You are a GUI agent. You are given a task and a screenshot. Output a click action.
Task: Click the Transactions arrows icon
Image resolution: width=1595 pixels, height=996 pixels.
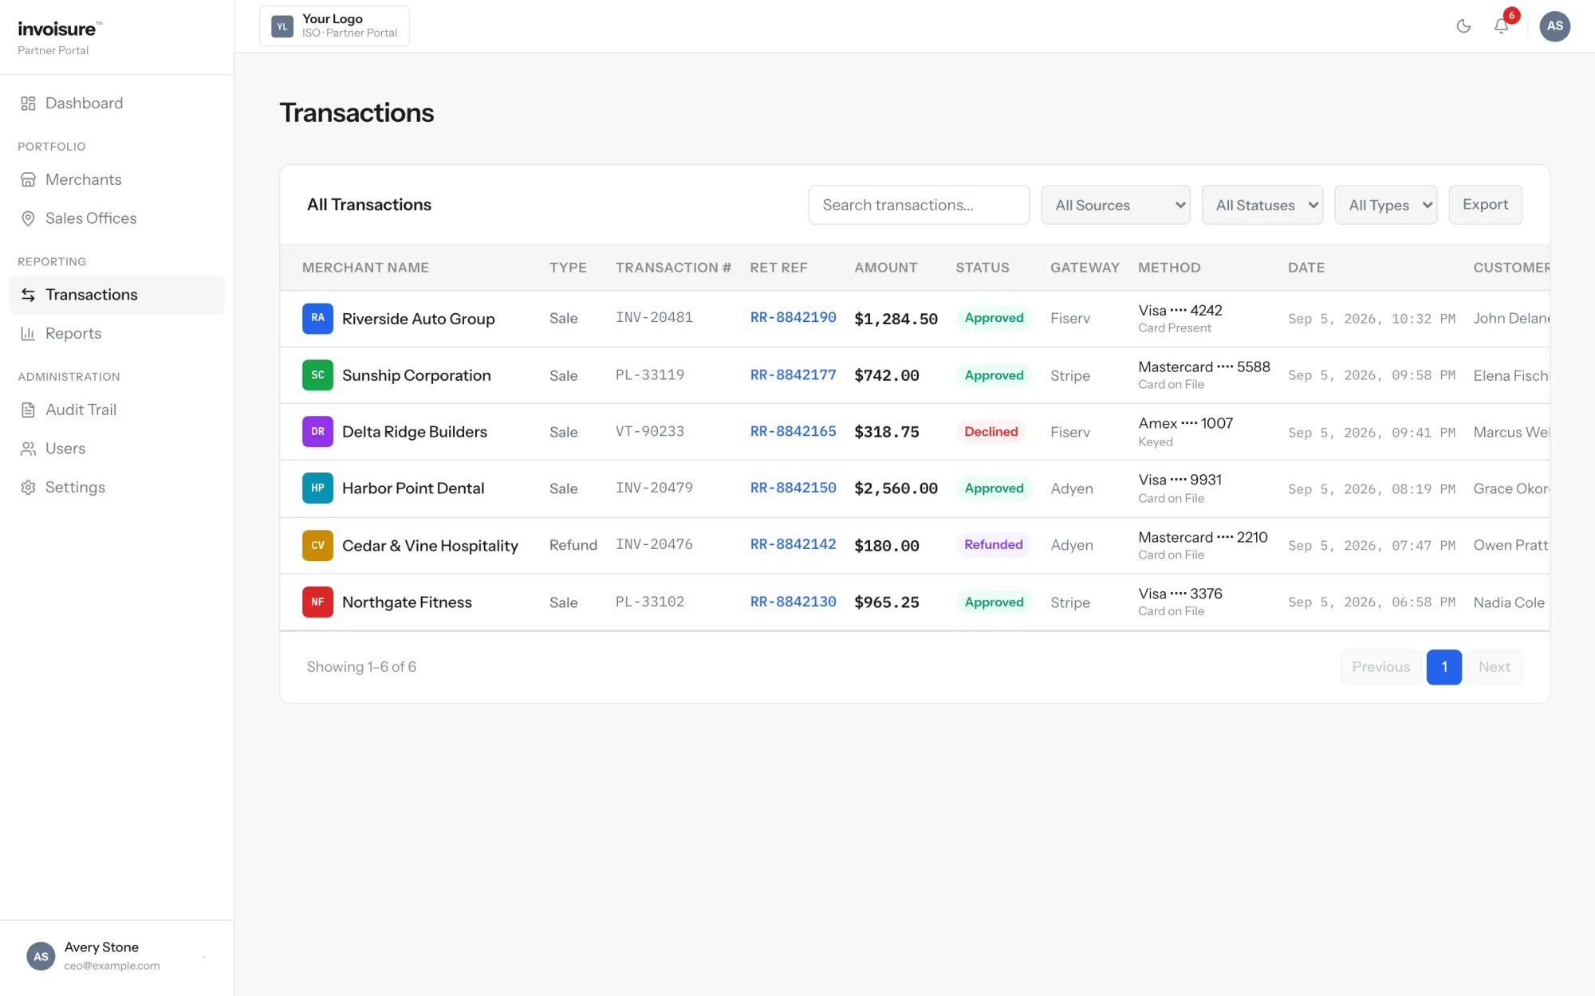tap(28, 295)
